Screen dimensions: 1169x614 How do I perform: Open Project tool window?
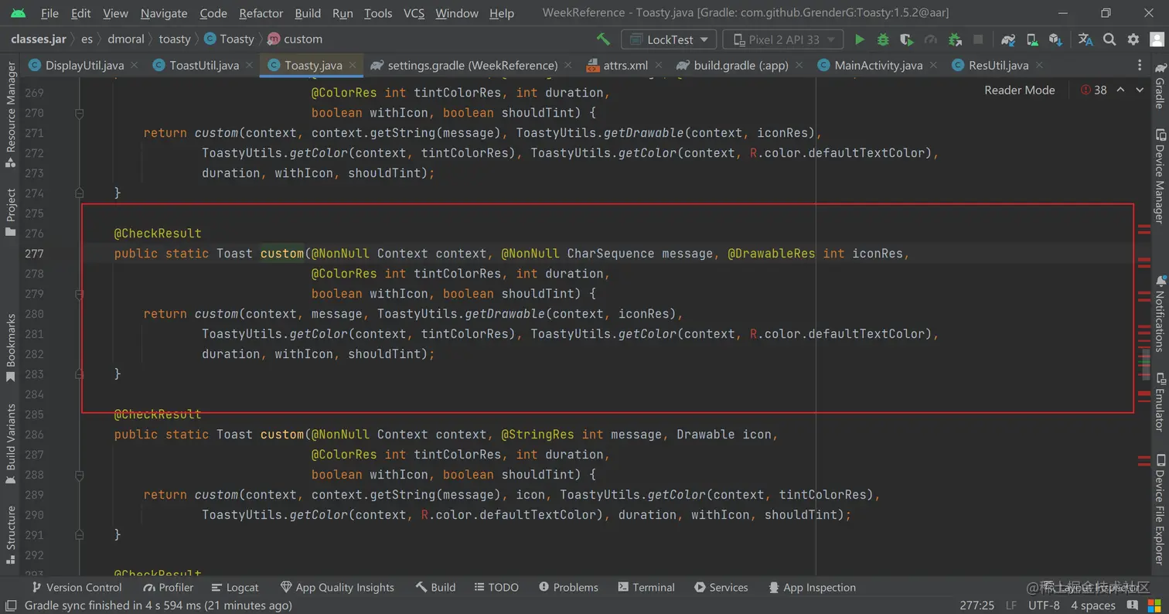tap(10, 212)
